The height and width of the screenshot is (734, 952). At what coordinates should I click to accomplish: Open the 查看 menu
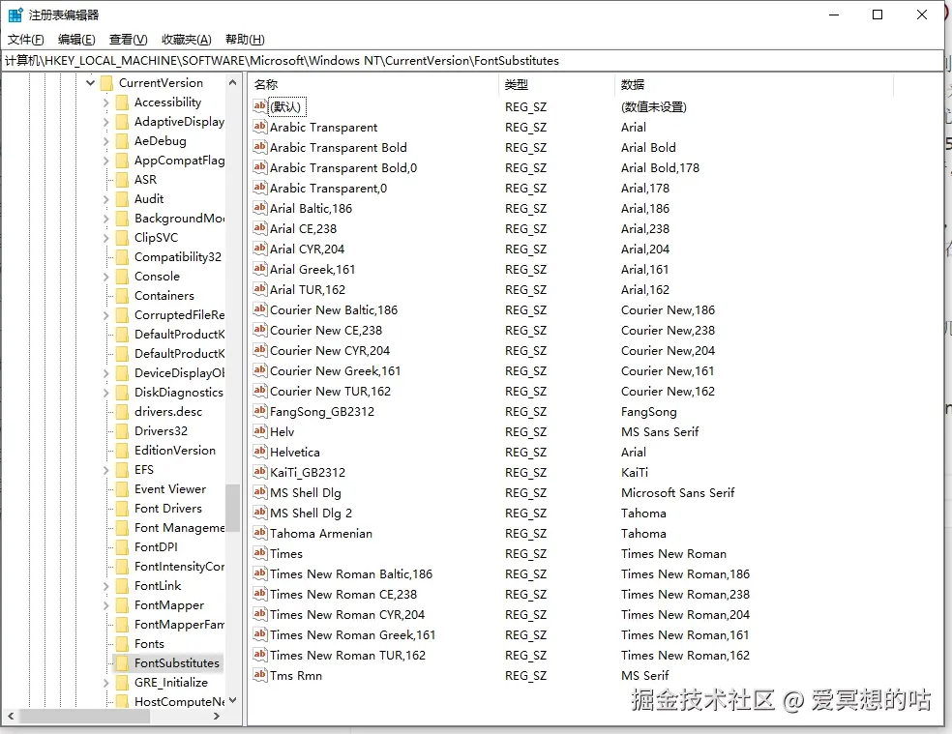127,39
